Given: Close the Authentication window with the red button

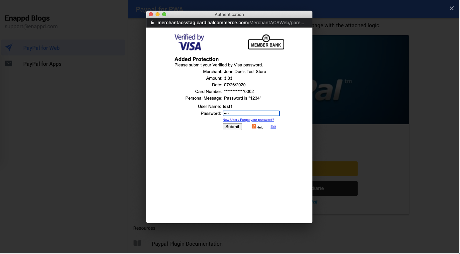Looking at the screenshot, I should pyautogui.click(x=151, y=14).
